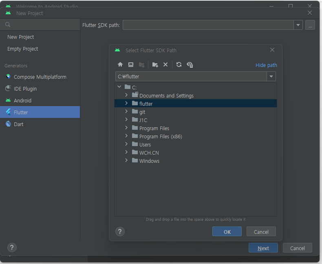This screenshot has width=322, height=264.
Task: Create a new folder via toolbar icon
Action: pos(155,64)
